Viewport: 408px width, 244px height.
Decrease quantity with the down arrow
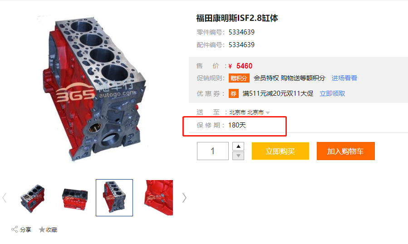point(238,156)
